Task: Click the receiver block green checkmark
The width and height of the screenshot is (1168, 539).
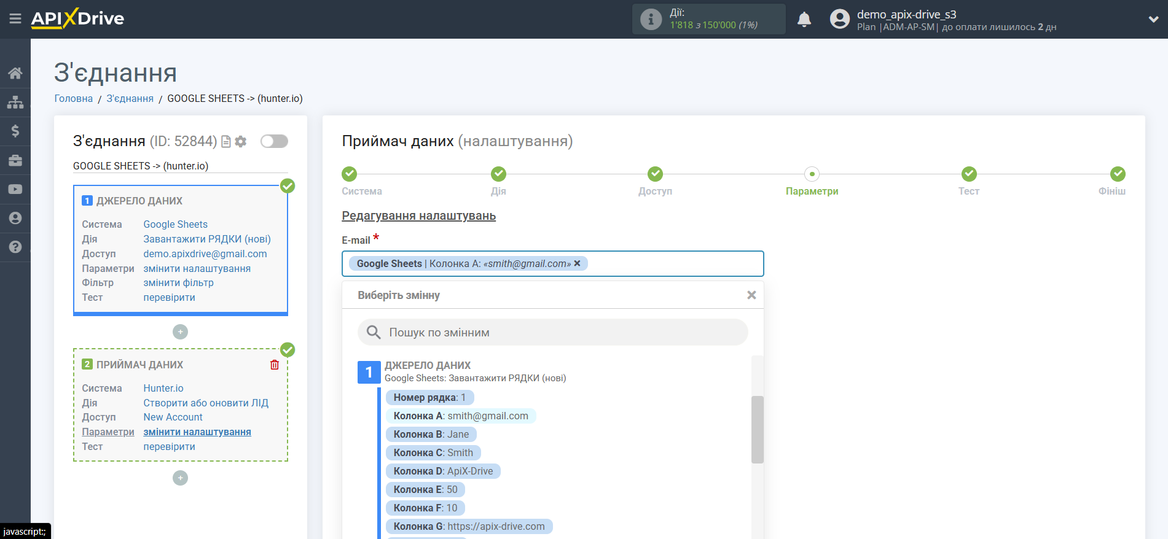Action: click(x=288, y=350)
